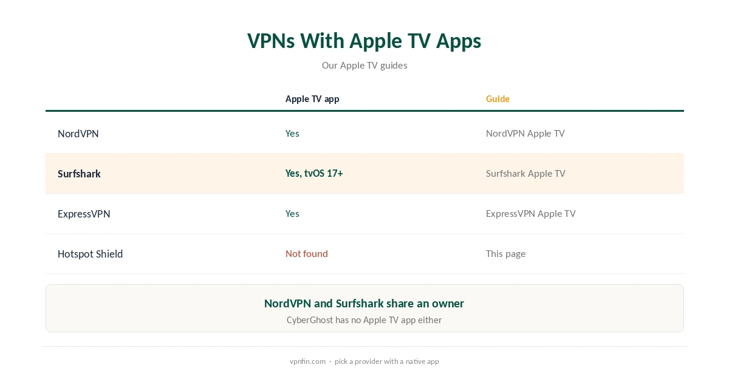This screenshot has height=373, width=729.
Task: Open the ExpressVPN Apple TV guide link
Action: (x=530, y=214)
